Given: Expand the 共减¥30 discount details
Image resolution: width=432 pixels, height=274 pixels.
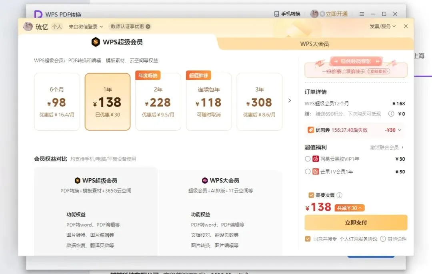Looking at the screenshot, I should pos(349,208).
